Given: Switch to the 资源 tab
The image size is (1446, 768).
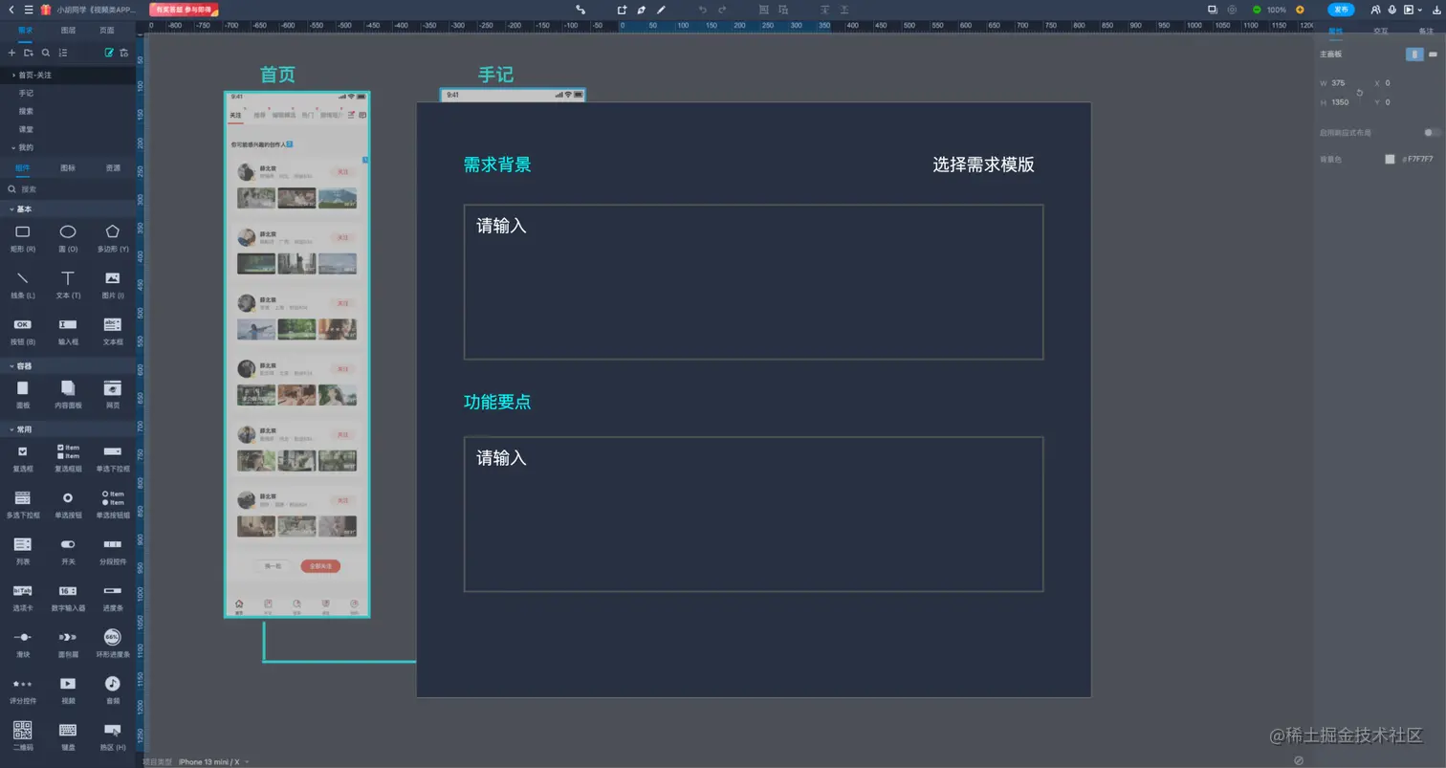Looking at the screenshot, I should pos(113,168).
